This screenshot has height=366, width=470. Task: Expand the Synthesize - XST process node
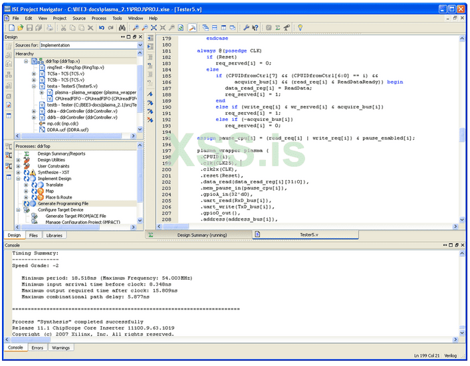tap(19, 172)
